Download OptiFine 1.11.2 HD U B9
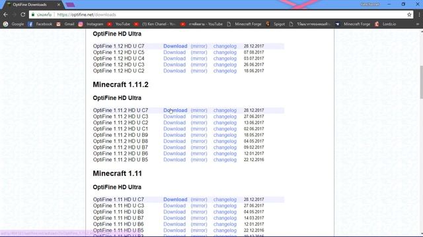Image resolution: width=423 pixels, height=237 pixels. coord(174,135)
